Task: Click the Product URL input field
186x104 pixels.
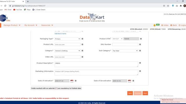Action: [x=67, y=44]
